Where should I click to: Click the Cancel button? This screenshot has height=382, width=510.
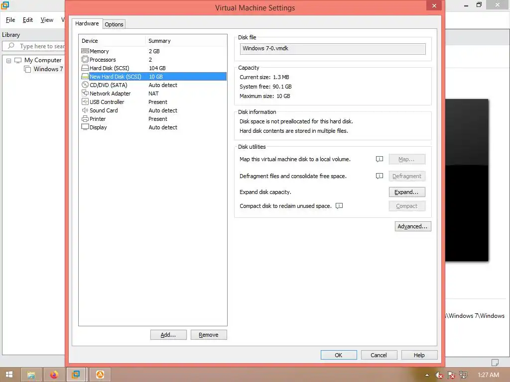click(379, 355)
